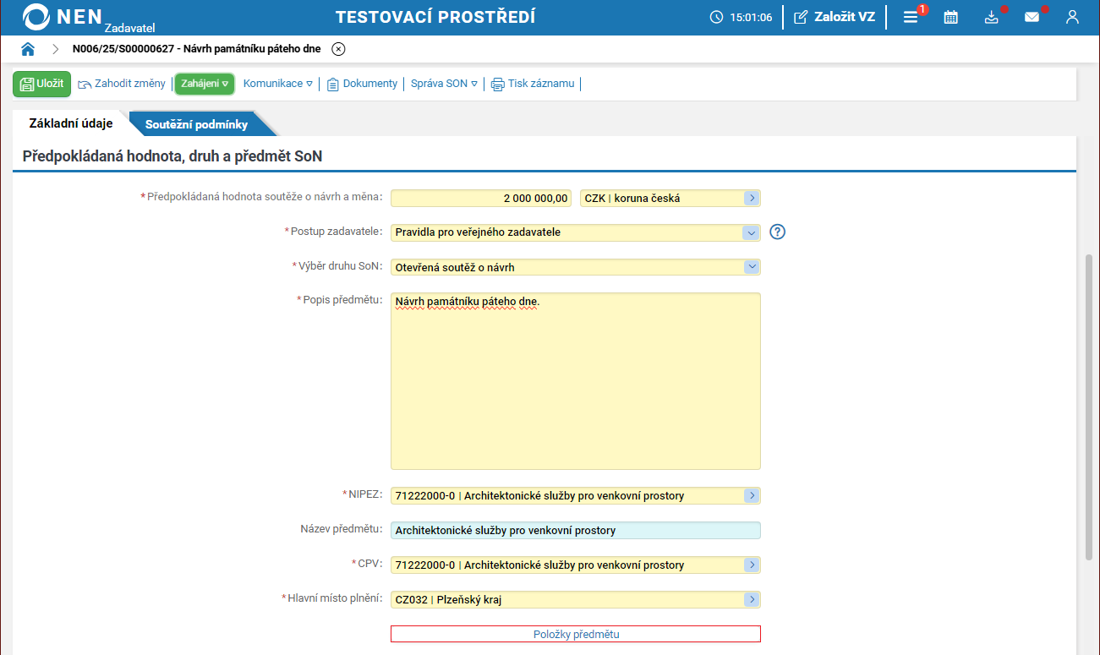Screen dimensions: 1100x655
Task: Click the Položky předmětu link
Action: click(575, 634)
